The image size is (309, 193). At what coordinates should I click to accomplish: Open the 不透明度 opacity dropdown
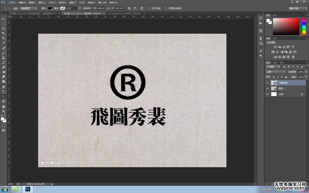tap(306, 72)
